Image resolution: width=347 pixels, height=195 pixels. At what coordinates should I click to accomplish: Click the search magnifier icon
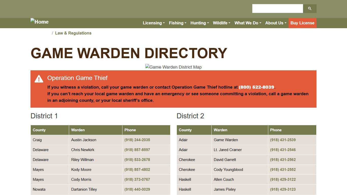point(310,8)
